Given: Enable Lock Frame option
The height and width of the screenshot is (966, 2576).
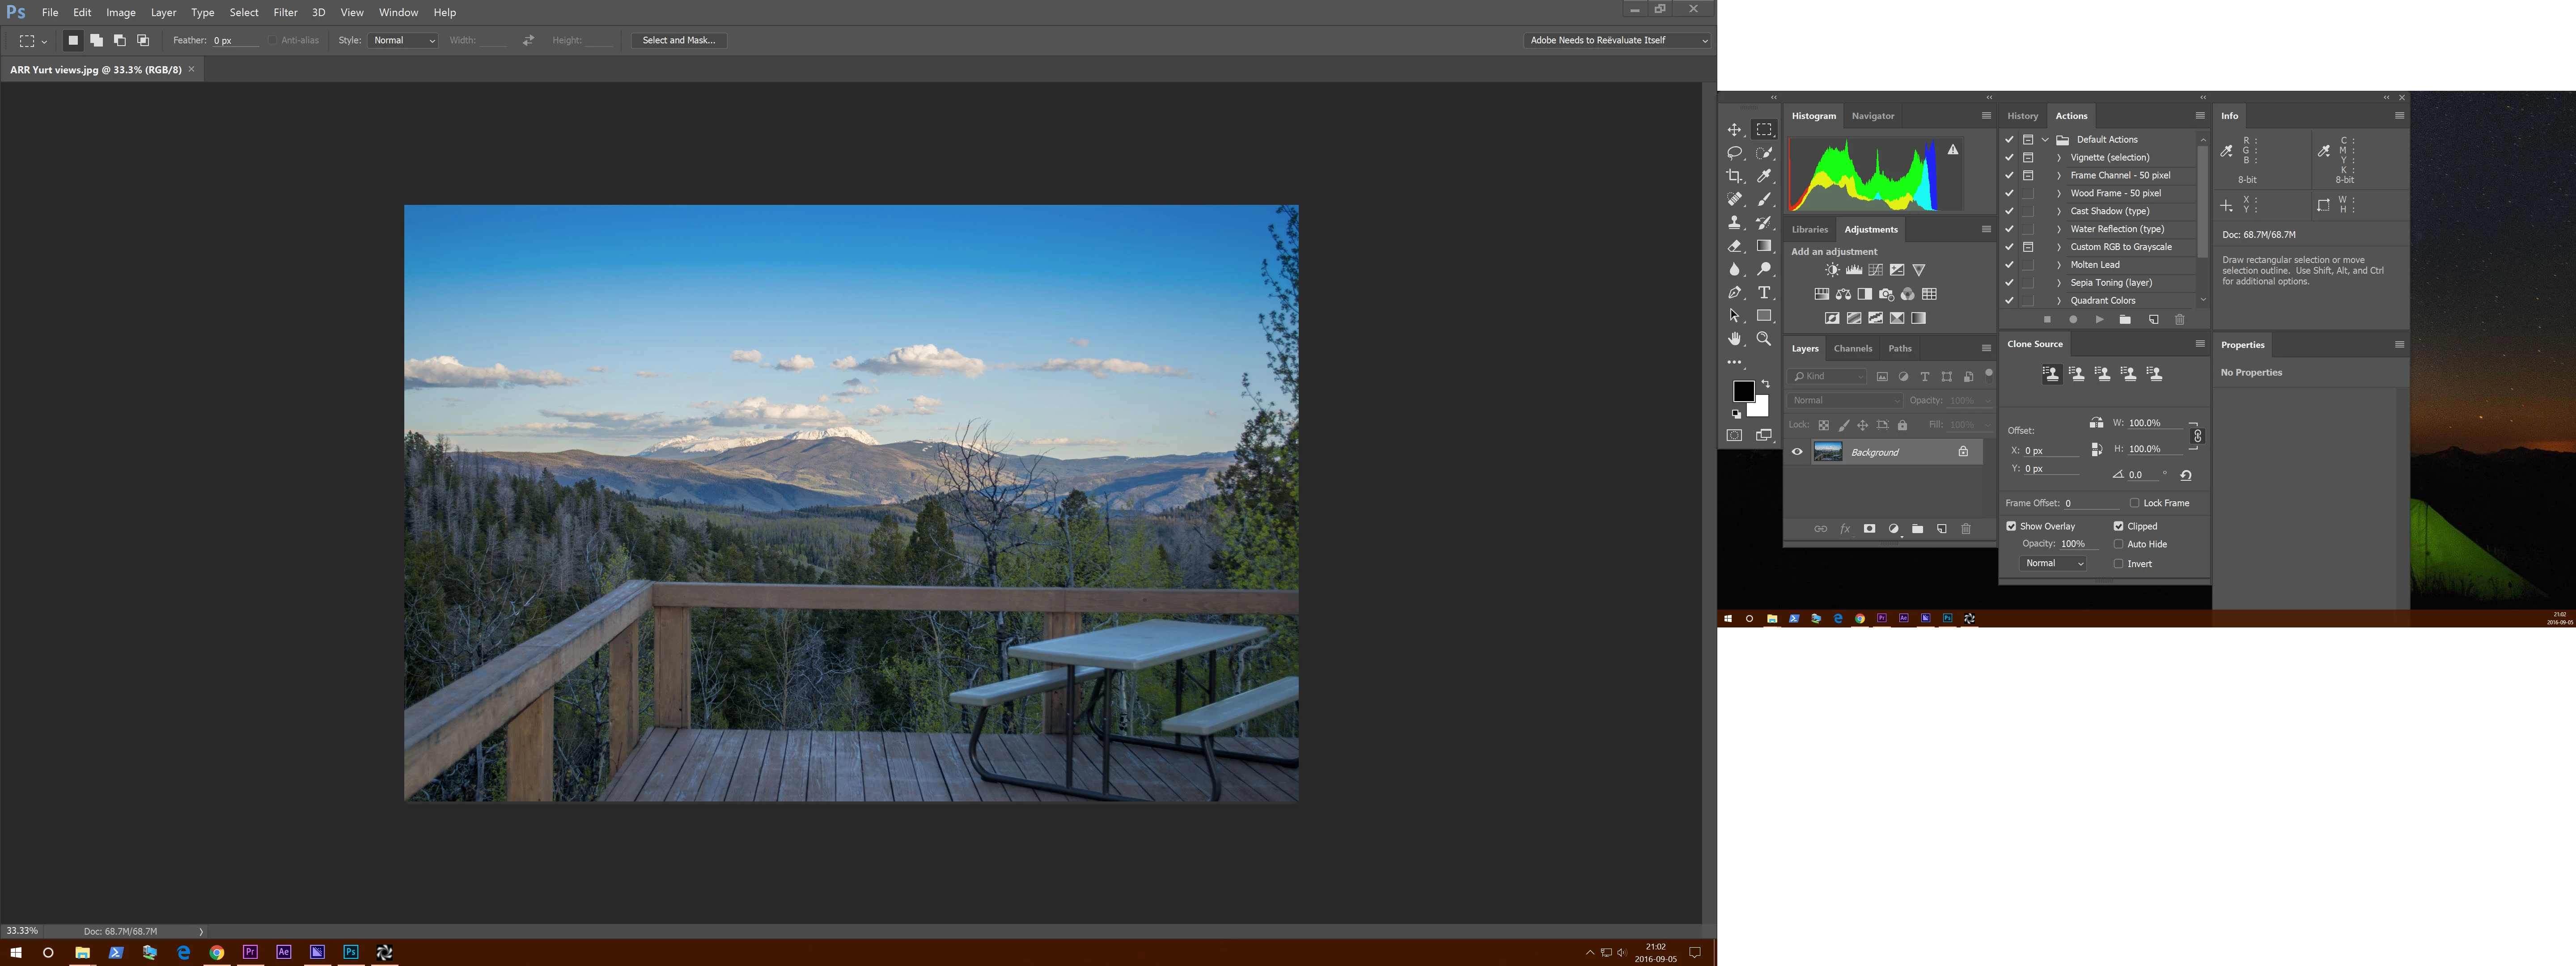Looking at the screenshot, I should coord(2134,503).
